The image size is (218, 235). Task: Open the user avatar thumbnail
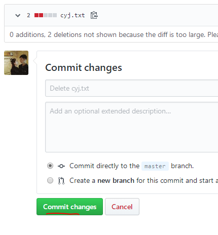pyautogui.click(x=16, y=63)
